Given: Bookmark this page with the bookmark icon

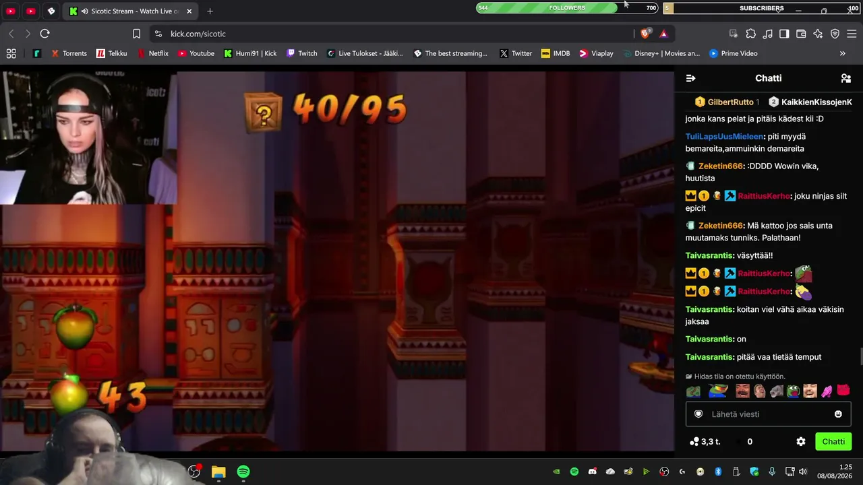Looking at the screenshot, I should click(x=136, y=34).
